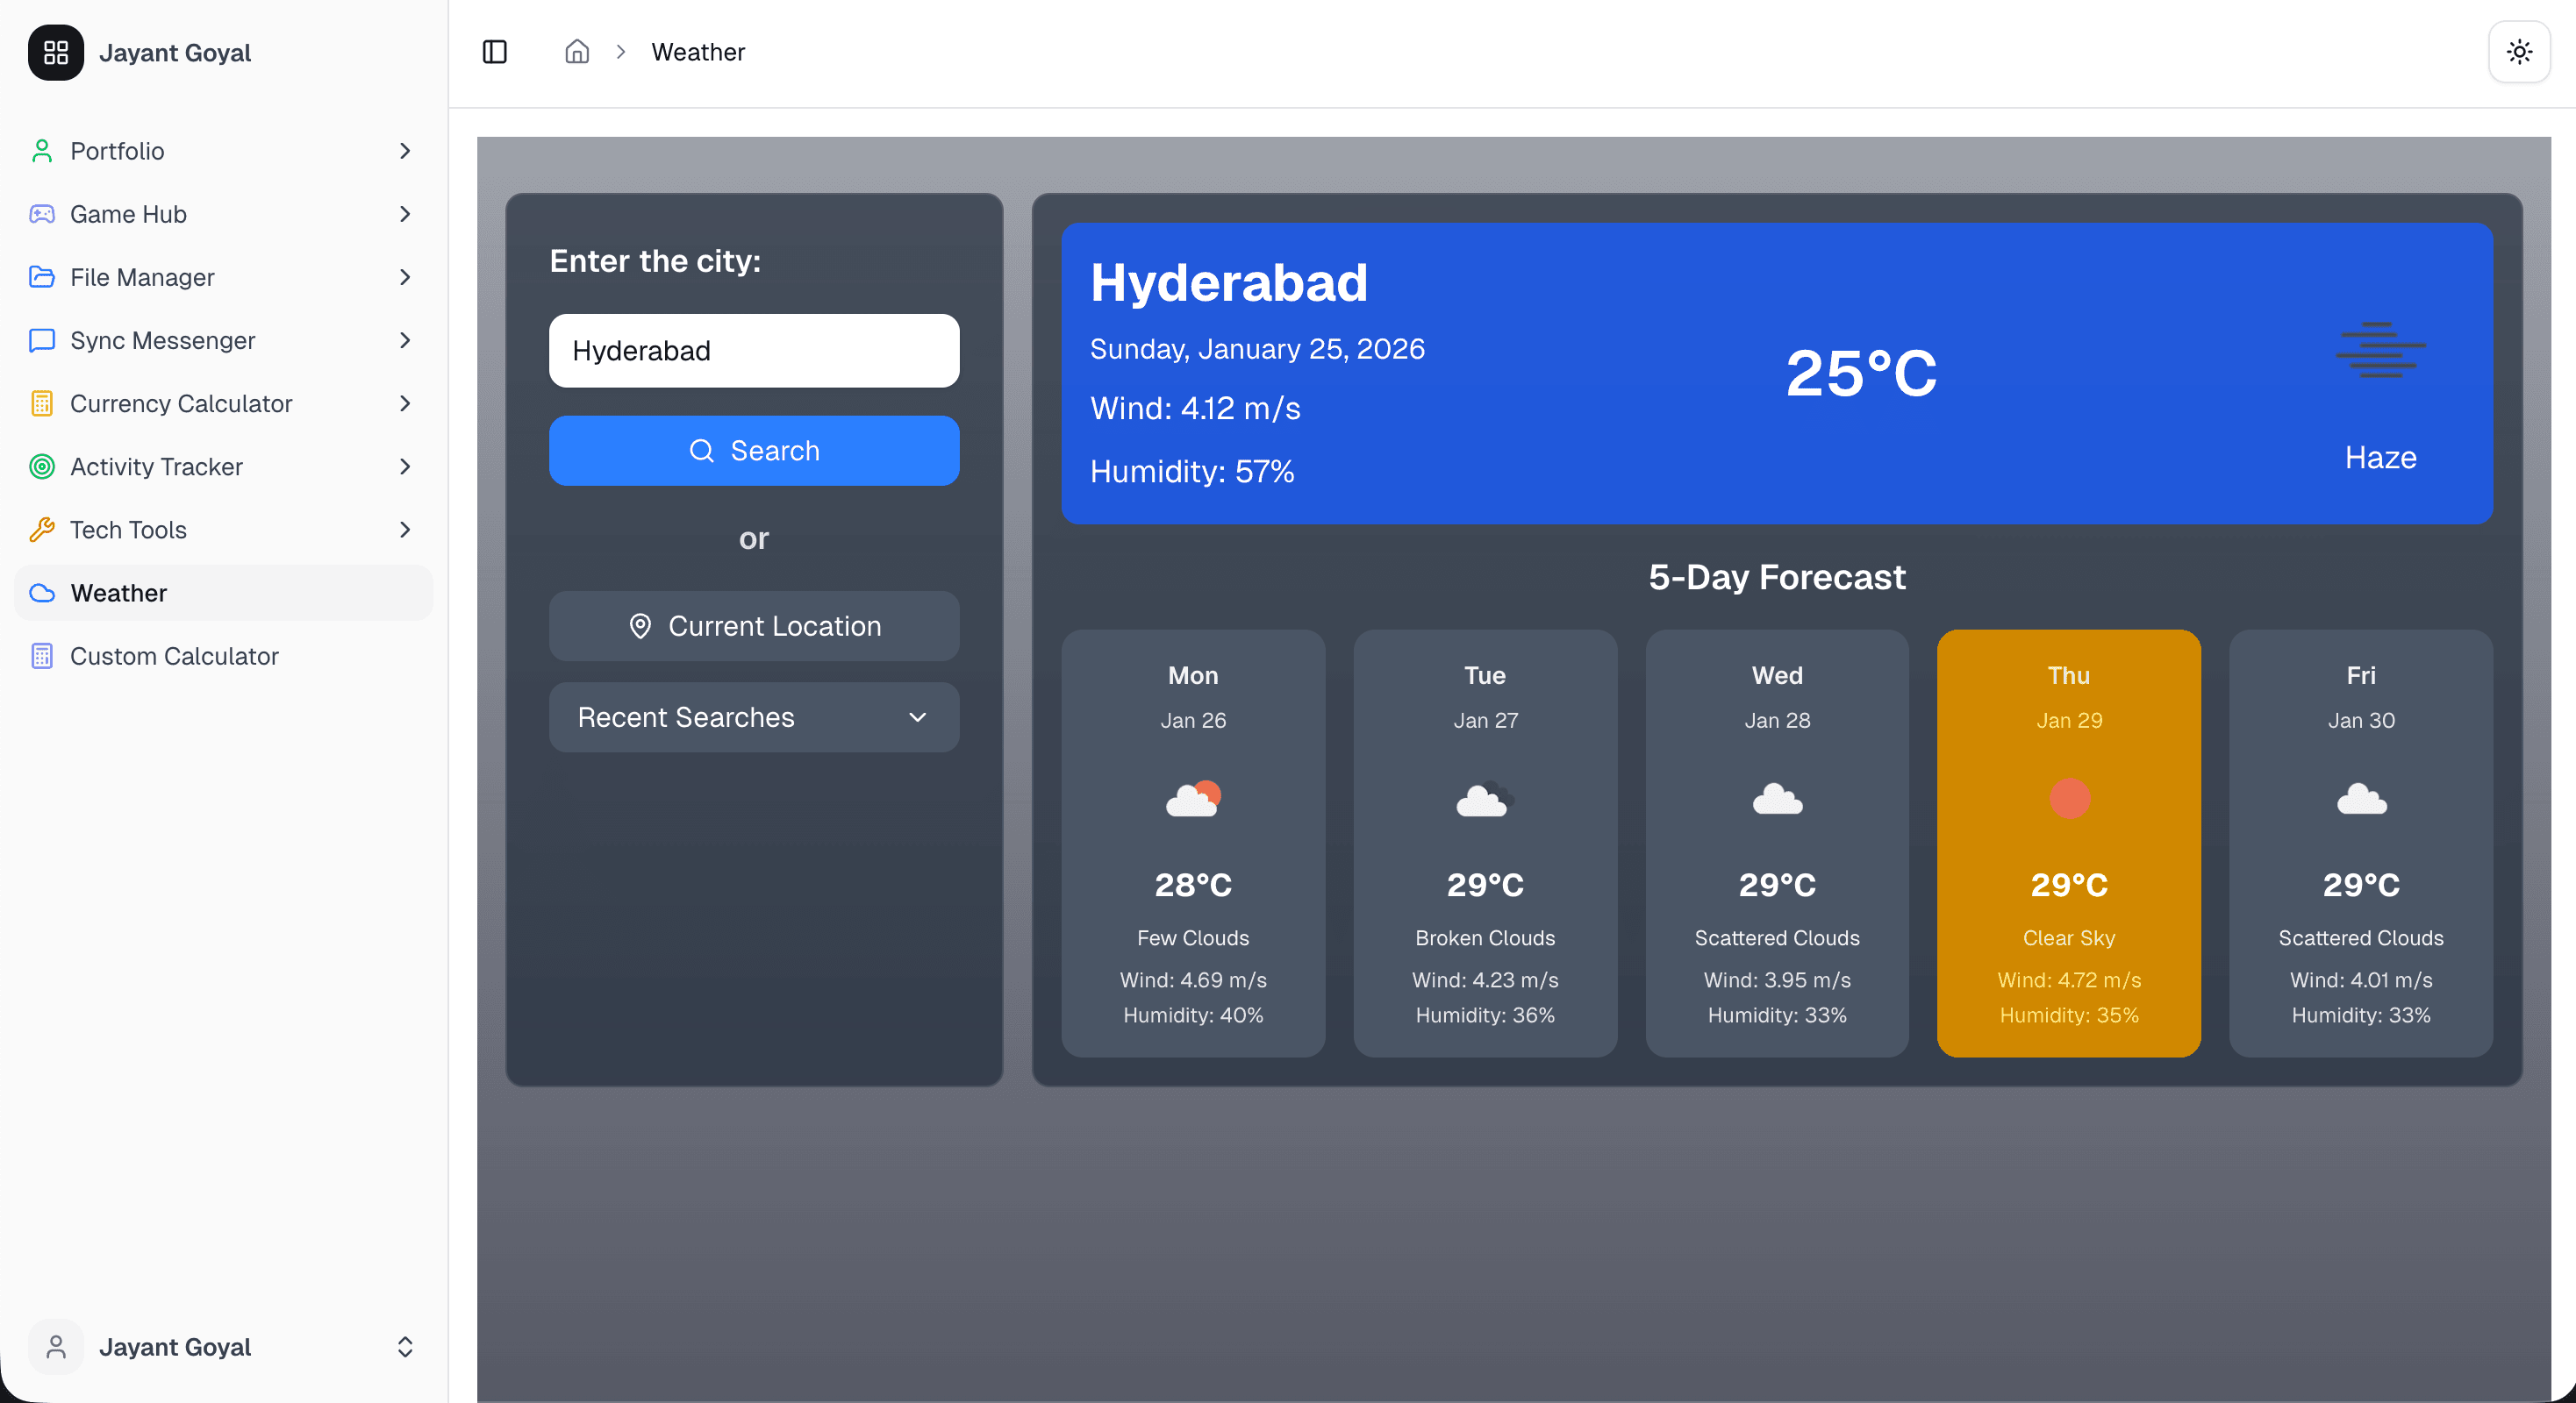The height and width of the screenshot is (1403, 2576).
Task: Click the Game Hub controller icon
Action: coord(42,214)
